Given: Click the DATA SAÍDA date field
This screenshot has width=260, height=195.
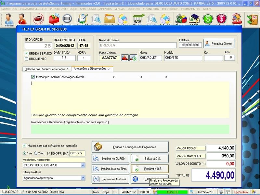Looking at the screenshot, I should point(65,58).
